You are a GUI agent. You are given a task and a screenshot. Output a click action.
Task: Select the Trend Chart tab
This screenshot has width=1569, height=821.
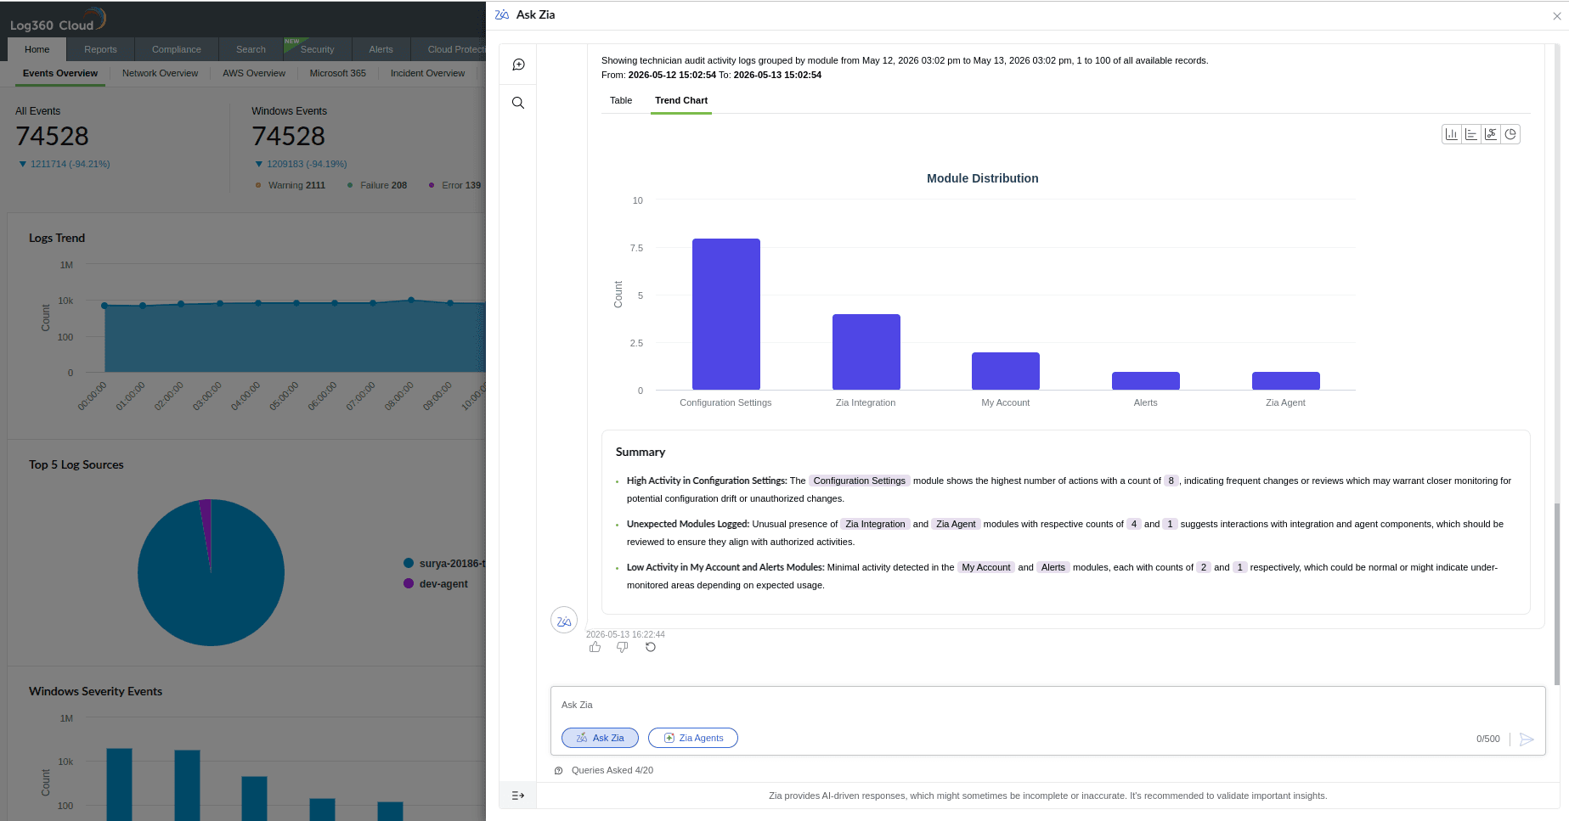(681, 100)
